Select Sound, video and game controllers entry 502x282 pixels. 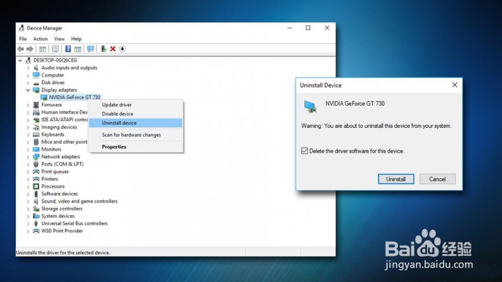click(x=79, y=201)
